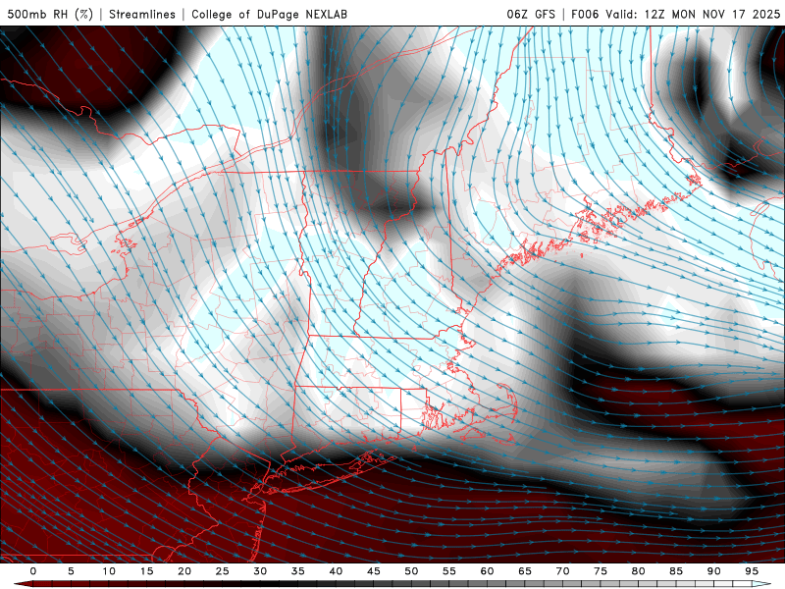Click the '85' RH legend number
This screenshot has height=589, width=785.
676,571
